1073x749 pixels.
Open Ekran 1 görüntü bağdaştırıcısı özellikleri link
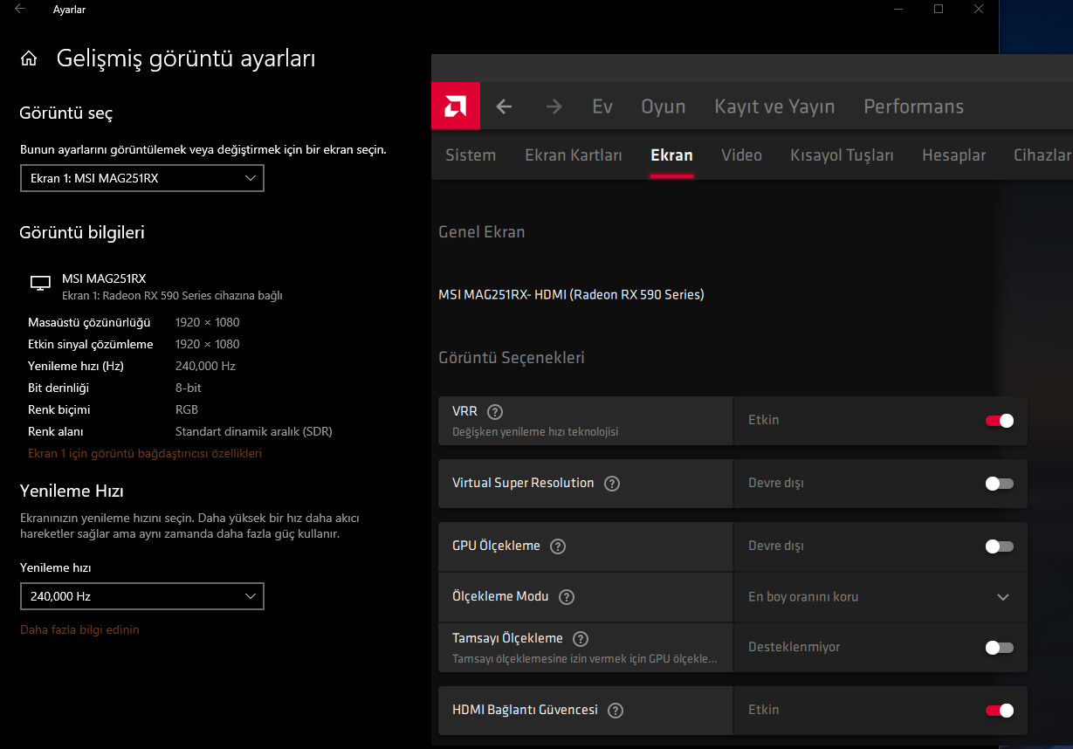145,453
